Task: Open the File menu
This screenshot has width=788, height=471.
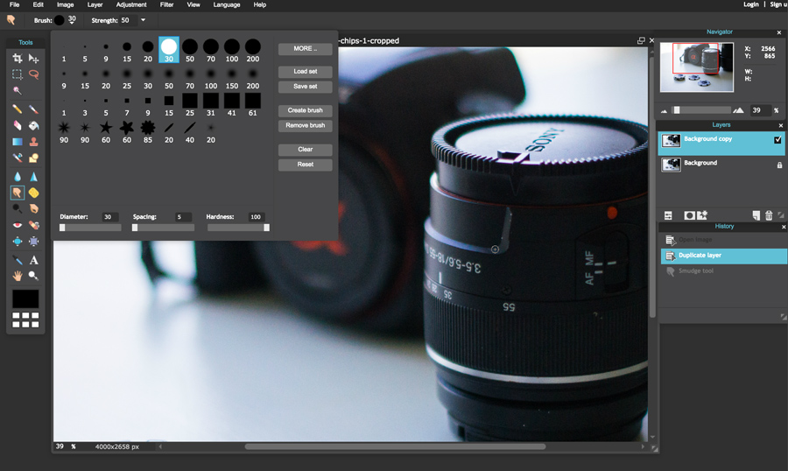Action: [x=15, y=4]
